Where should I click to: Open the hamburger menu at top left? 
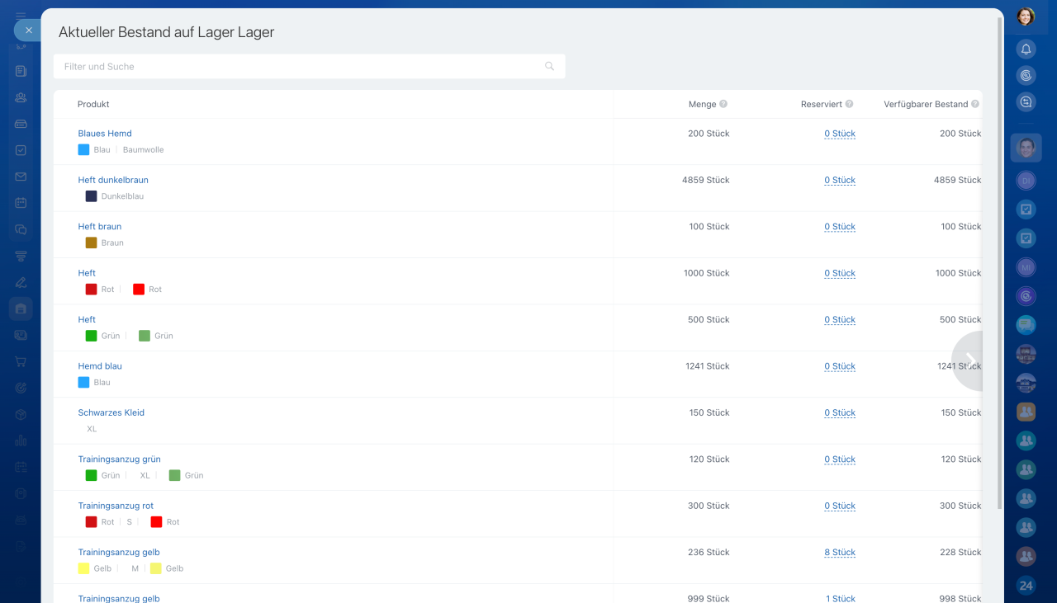21,15
